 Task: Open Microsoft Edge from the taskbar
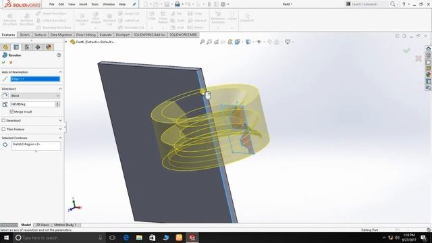pyautogui.click(x=126, y=238)
